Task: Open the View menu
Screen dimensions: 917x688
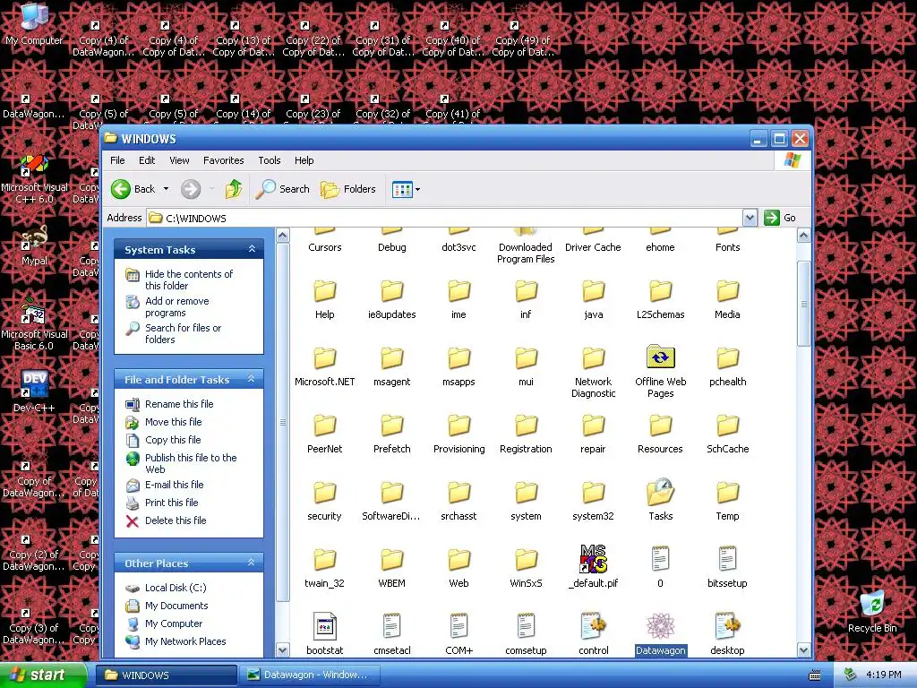Action: tap(179, 160)
